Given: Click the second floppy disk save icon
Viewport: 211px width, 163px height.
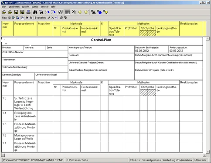Looking at the screenshot, I should tap(22, 12).
